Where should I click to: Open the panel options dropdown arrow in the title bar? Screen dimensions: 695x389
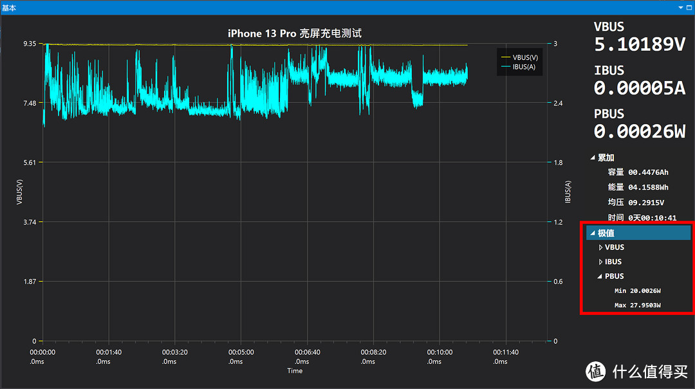tap(681, 8)
